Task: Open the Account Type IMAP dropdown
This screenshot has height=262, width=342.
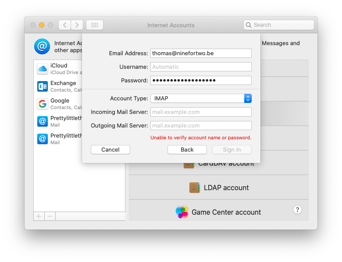Action: point(201,98)
